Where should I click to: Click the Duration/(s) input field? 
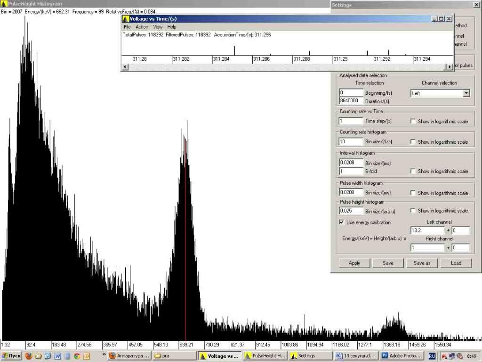(x=351, y=100)
